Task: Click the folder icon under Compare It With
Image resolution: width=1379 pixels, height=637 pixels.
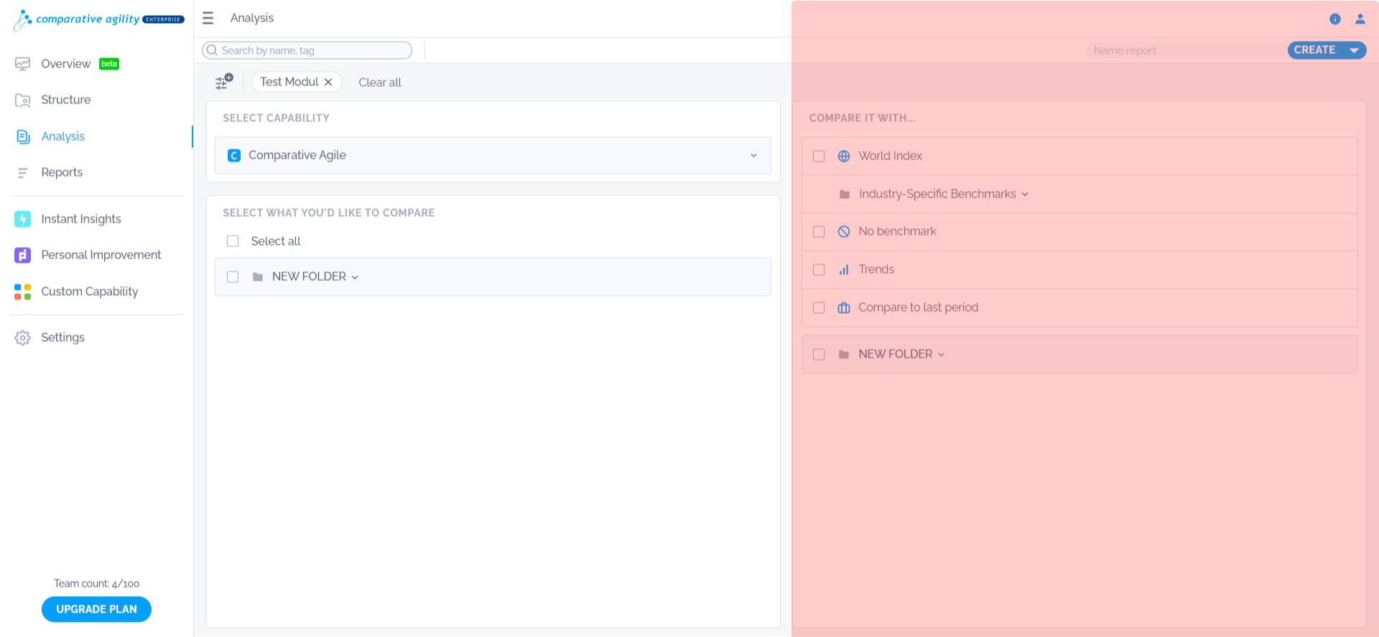Action: [x=844, y=355]
